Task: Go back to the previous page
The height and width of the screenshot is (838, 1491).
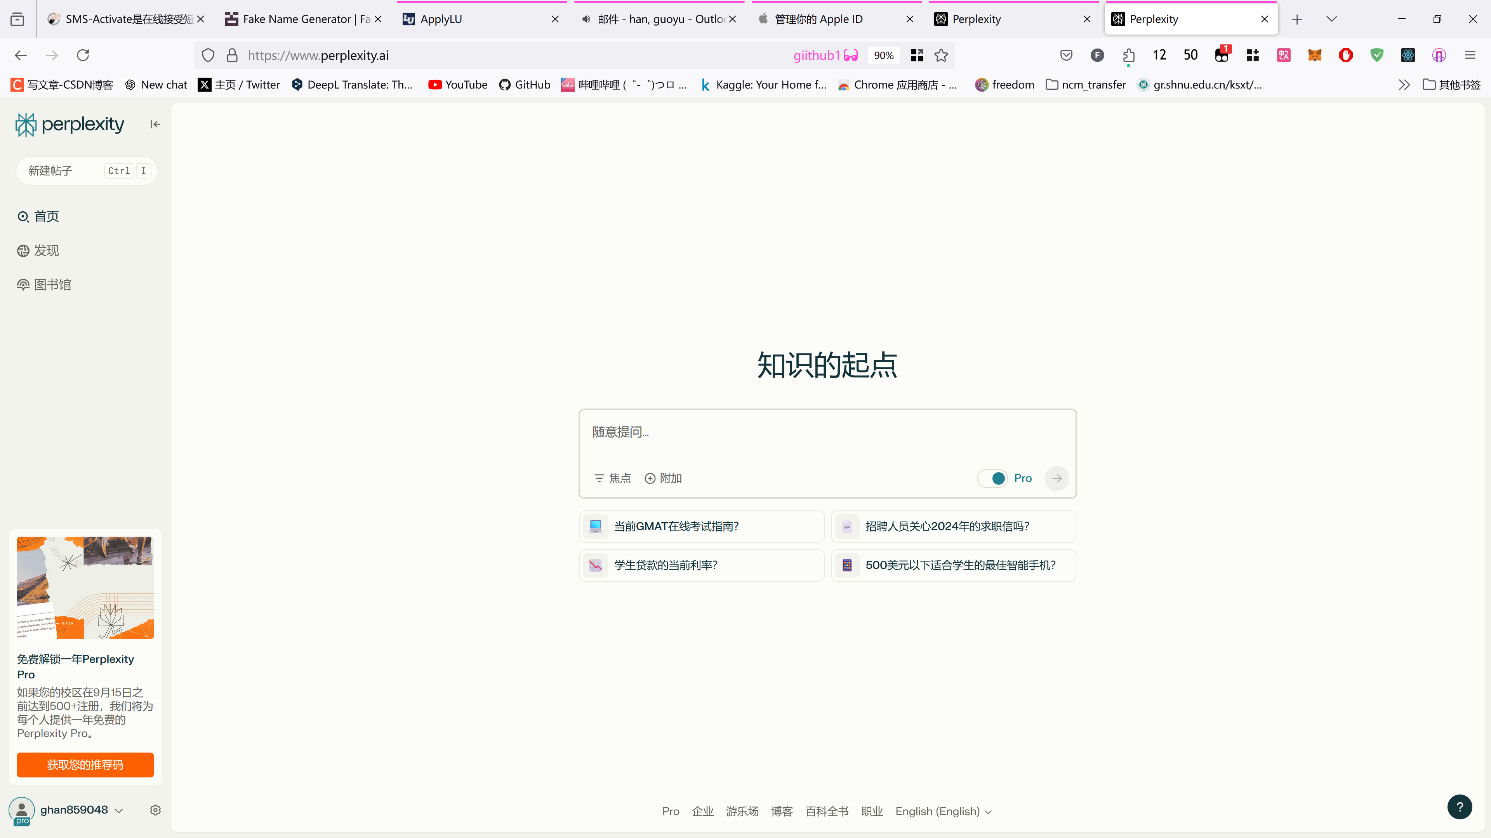Action: (x=21, y=55)
